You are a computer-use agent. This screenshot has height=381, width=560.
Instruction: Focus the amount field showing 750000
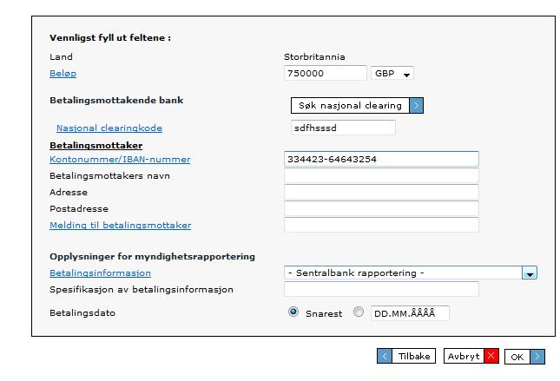point(326,73)
